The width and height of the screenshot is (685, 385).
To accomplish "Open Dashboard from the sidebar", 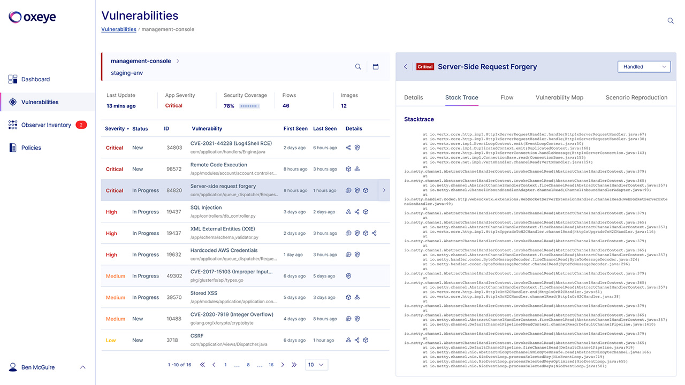I will (x=35, y=79).
